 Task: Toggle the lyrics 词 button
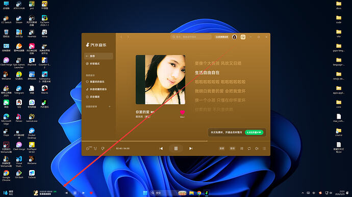(242, 148)
